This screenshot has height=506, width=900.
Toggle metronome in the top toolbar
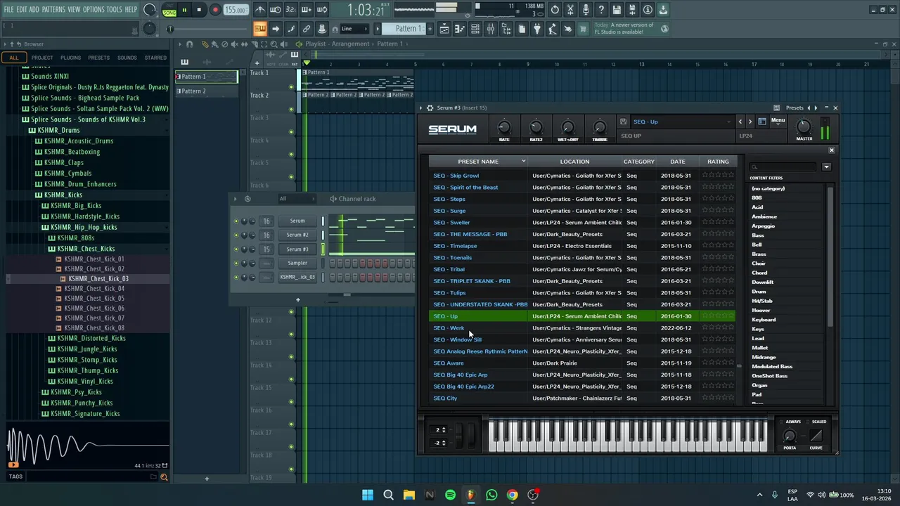point(260,10)
